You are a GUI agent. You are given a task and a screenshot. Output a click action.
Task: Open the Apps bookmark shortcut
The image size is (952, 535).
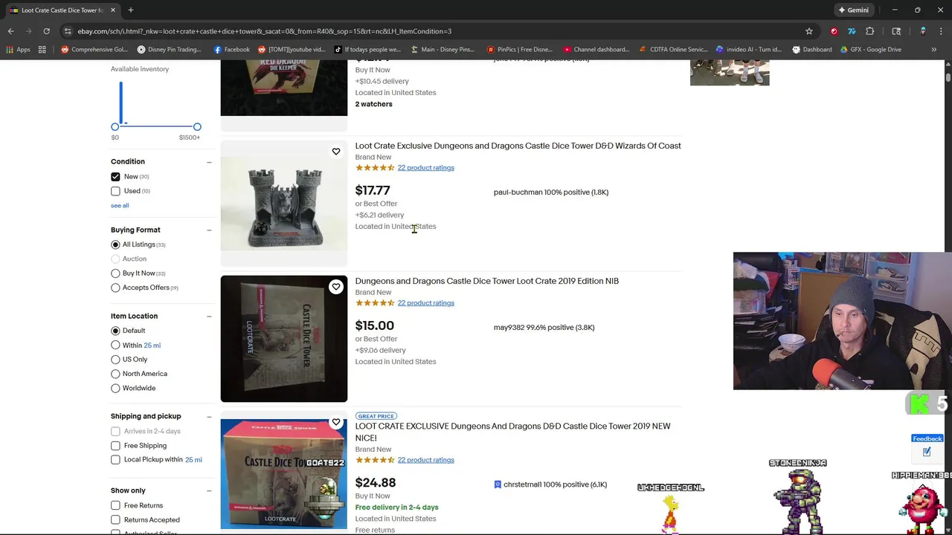(18, 50)
